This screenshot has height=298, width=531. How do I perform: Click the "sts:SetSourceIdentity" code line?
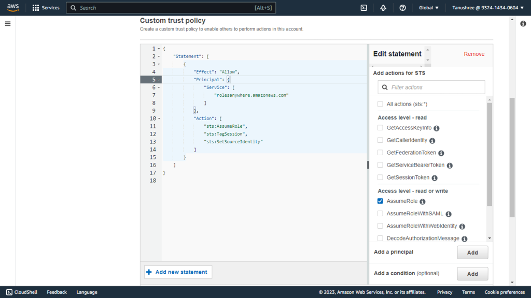coord(233,142)
